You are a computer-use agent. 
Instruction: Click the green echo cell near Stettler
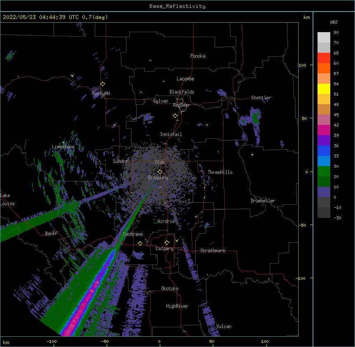pos(256,118)
